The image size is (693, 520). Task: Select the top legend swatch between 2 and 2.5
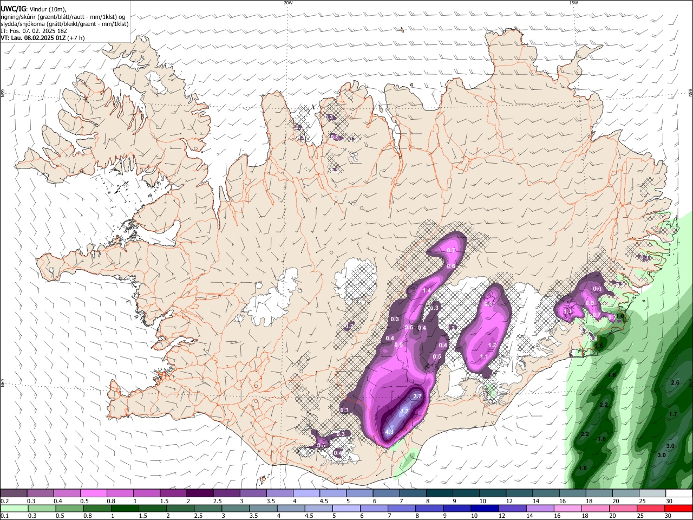coord(199,493)
